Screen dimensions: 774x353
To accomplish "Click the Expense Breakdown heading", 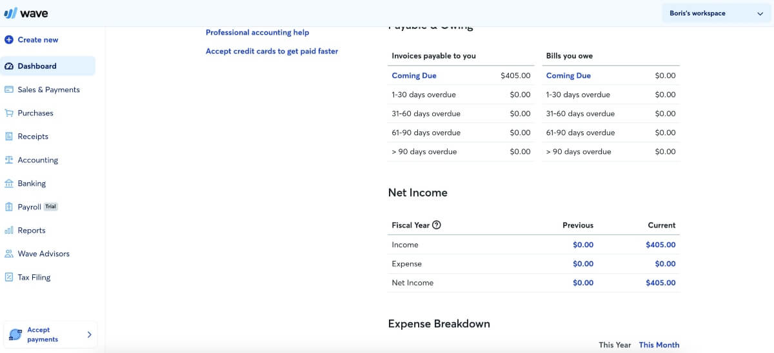I will click(439, 324).
